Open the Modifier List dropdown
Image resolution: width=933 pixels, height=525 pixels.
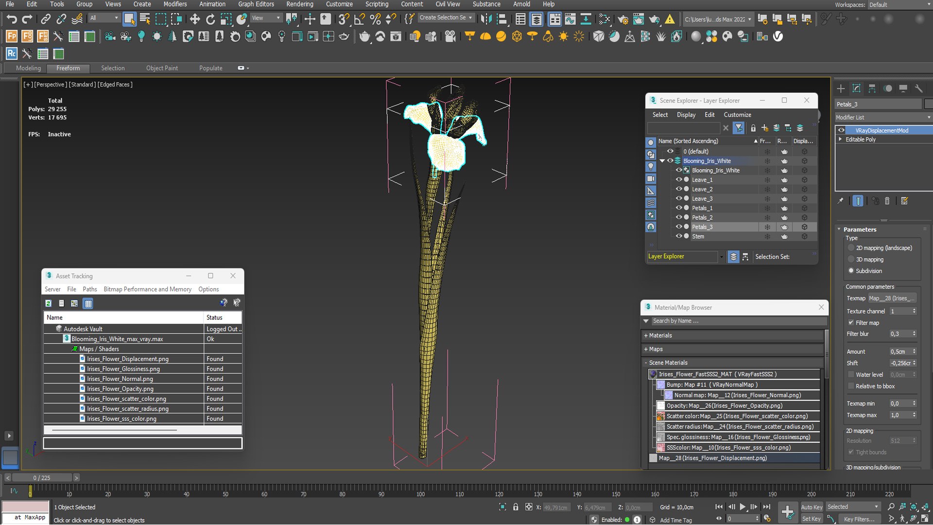[883, 117]
